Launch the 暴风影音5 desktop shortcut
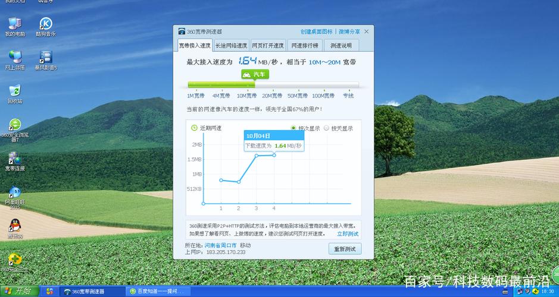This screenshot has height=297, width=559. (x=46, y=60)
